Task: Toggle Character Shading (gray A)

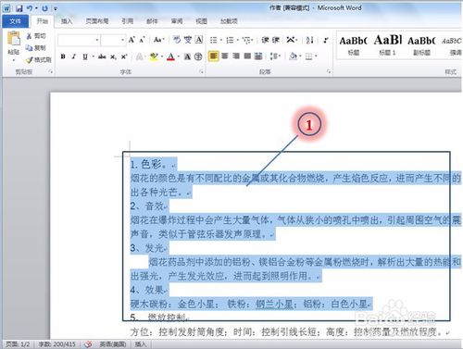Action: [187, 56]
